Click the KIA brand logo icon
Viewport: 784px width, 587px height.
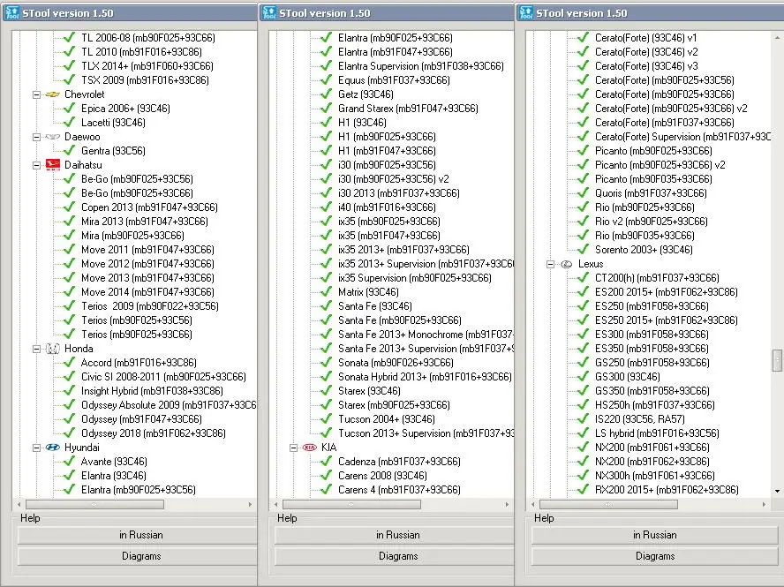click(310, 448)
